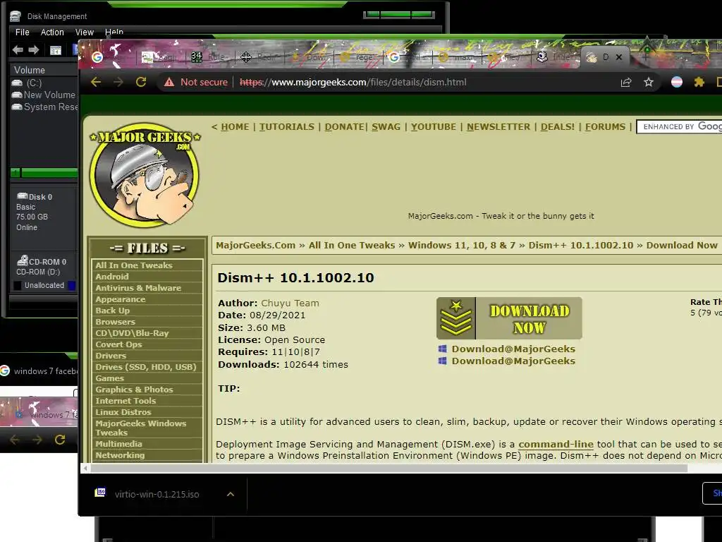Open the Android files category
The image size is (722, 542).
click(x=112, y=277)
